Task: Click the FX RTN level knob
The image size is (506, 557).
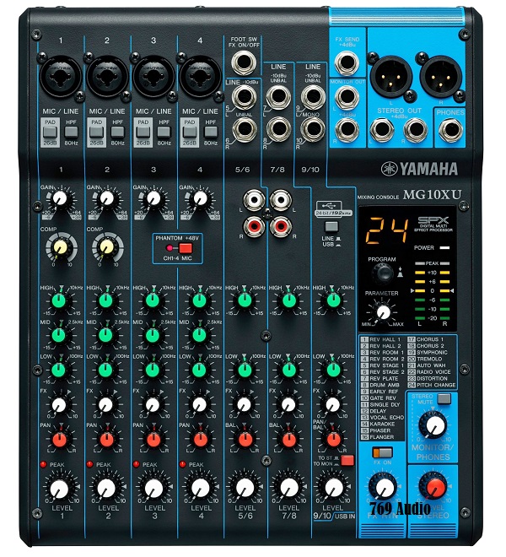Action: pyautogui.click(x=383, y=488)
